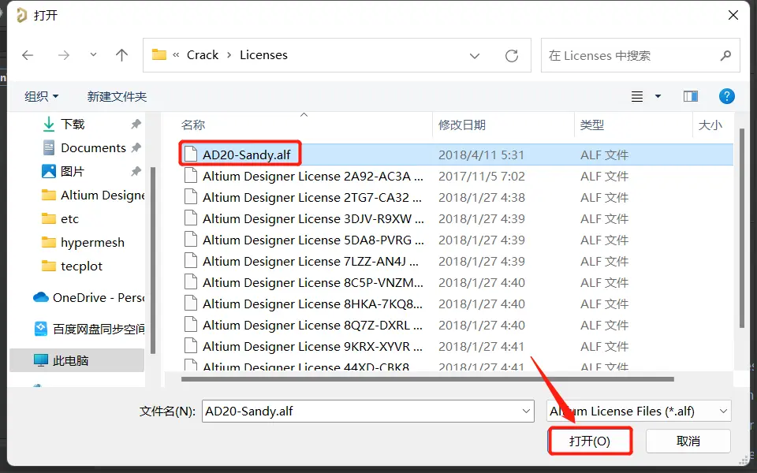Click file icon of AD20-Sandy.alf
Screen dimensions: 757x473
click(x=191, y=155)
